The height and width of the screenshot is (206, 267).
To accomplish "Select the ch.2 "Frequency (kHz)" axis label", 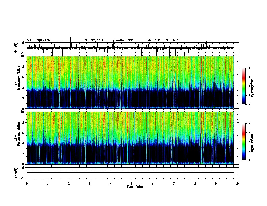I will click(19, 134).
